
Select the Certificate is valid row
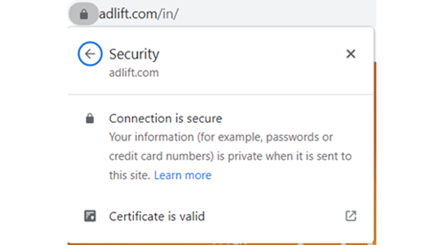(x=220, y=216)
